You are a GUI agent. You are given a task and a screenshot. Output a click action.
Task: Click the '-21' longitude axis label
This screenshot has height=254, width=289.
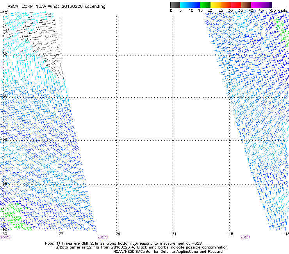tap(173, 234)
